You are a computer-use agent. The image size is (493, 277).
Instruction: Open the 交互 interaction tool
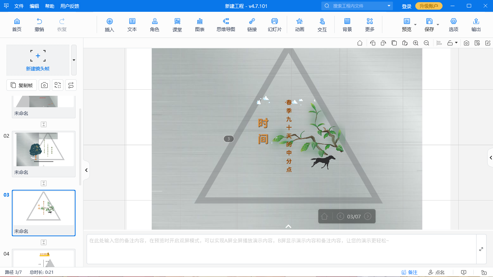point(322,25)
